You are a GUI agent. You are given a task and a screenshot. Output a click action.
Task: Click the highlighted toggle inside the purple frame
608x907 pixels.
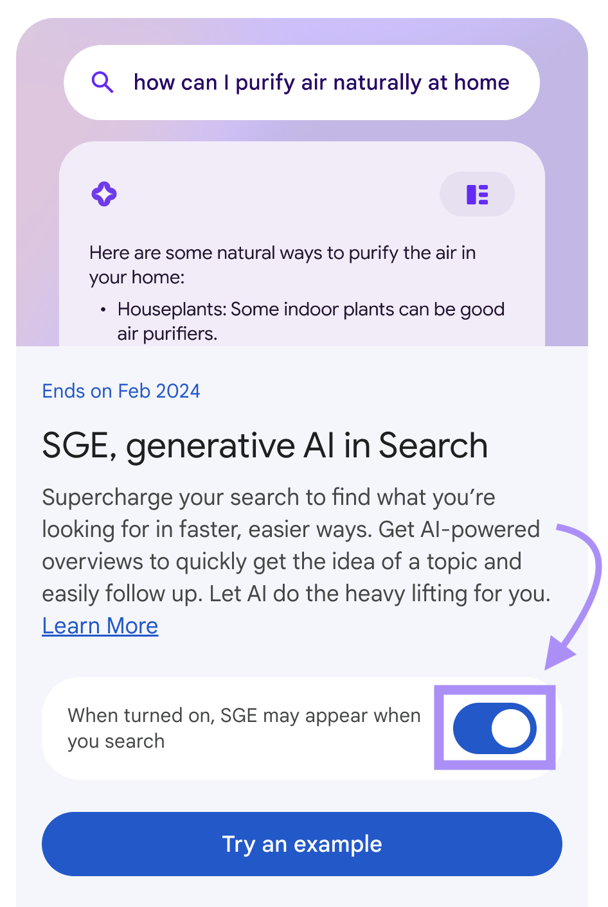click(495, 728)
